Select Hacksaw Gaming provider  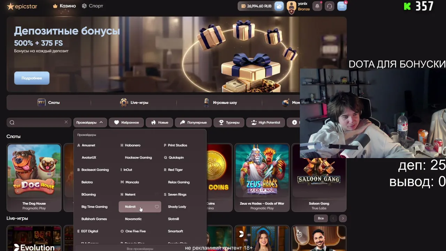coord(138,158)
